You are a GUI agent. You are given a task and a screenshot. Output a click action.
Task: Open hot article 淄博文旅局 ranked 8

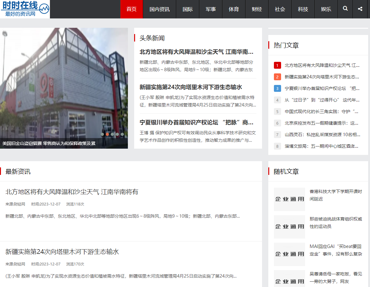point(321,146)
